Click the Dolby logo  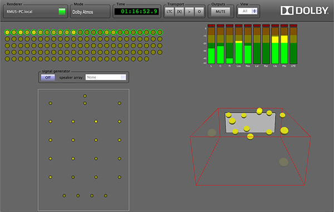click(x=304, y=11)
